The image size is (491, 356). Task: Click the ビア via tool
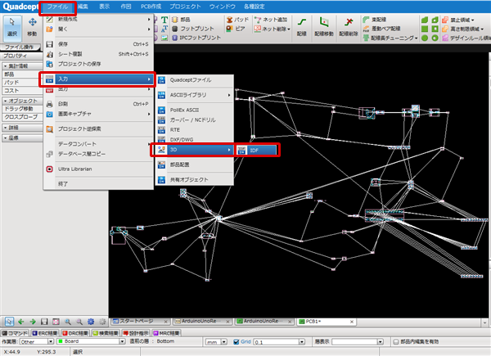236,29
